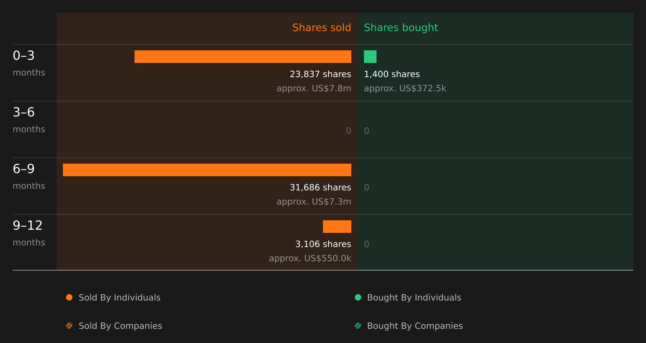Select the 9–12 months orange sold bar
Viewport: 646px width, 343px height.
(x=337, y=227)
